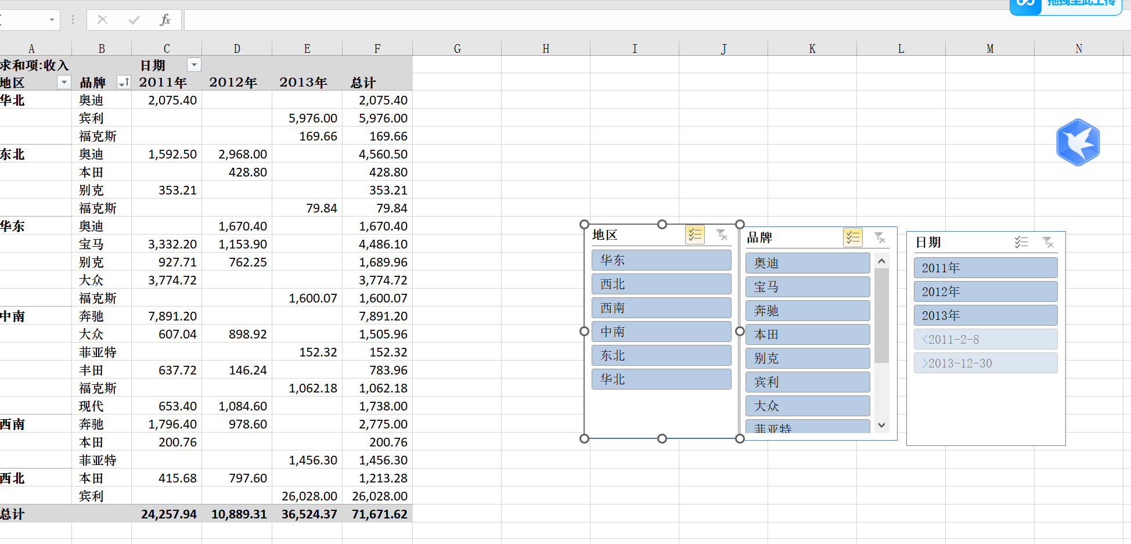Select the 2011年 total cell 24,257.94
The width and height of the screenshot is (1131, 544).
(167, 514)
